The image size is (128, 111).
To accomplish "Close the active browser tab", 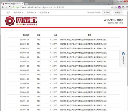I will point(23,4).
